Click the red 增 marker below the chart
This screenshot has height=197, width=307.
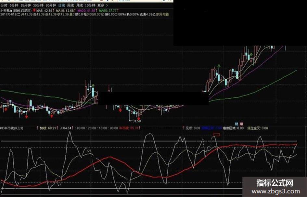click(241, 124)
